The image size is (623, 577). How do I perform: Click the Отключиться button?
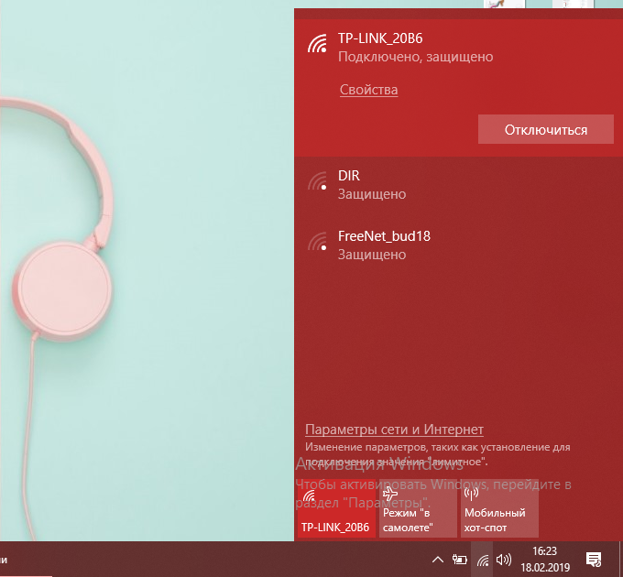tap(545, 129)
